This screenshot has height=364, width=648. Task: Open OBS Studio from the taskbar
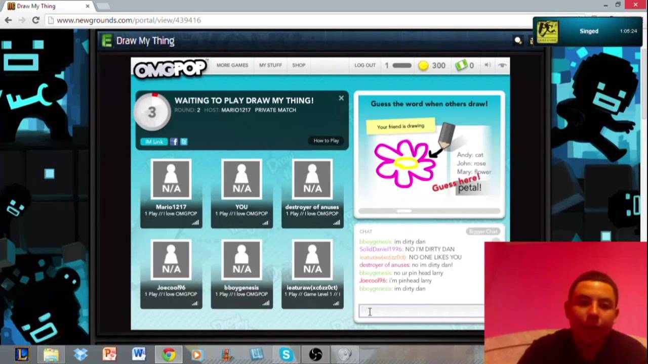point(315,354)
